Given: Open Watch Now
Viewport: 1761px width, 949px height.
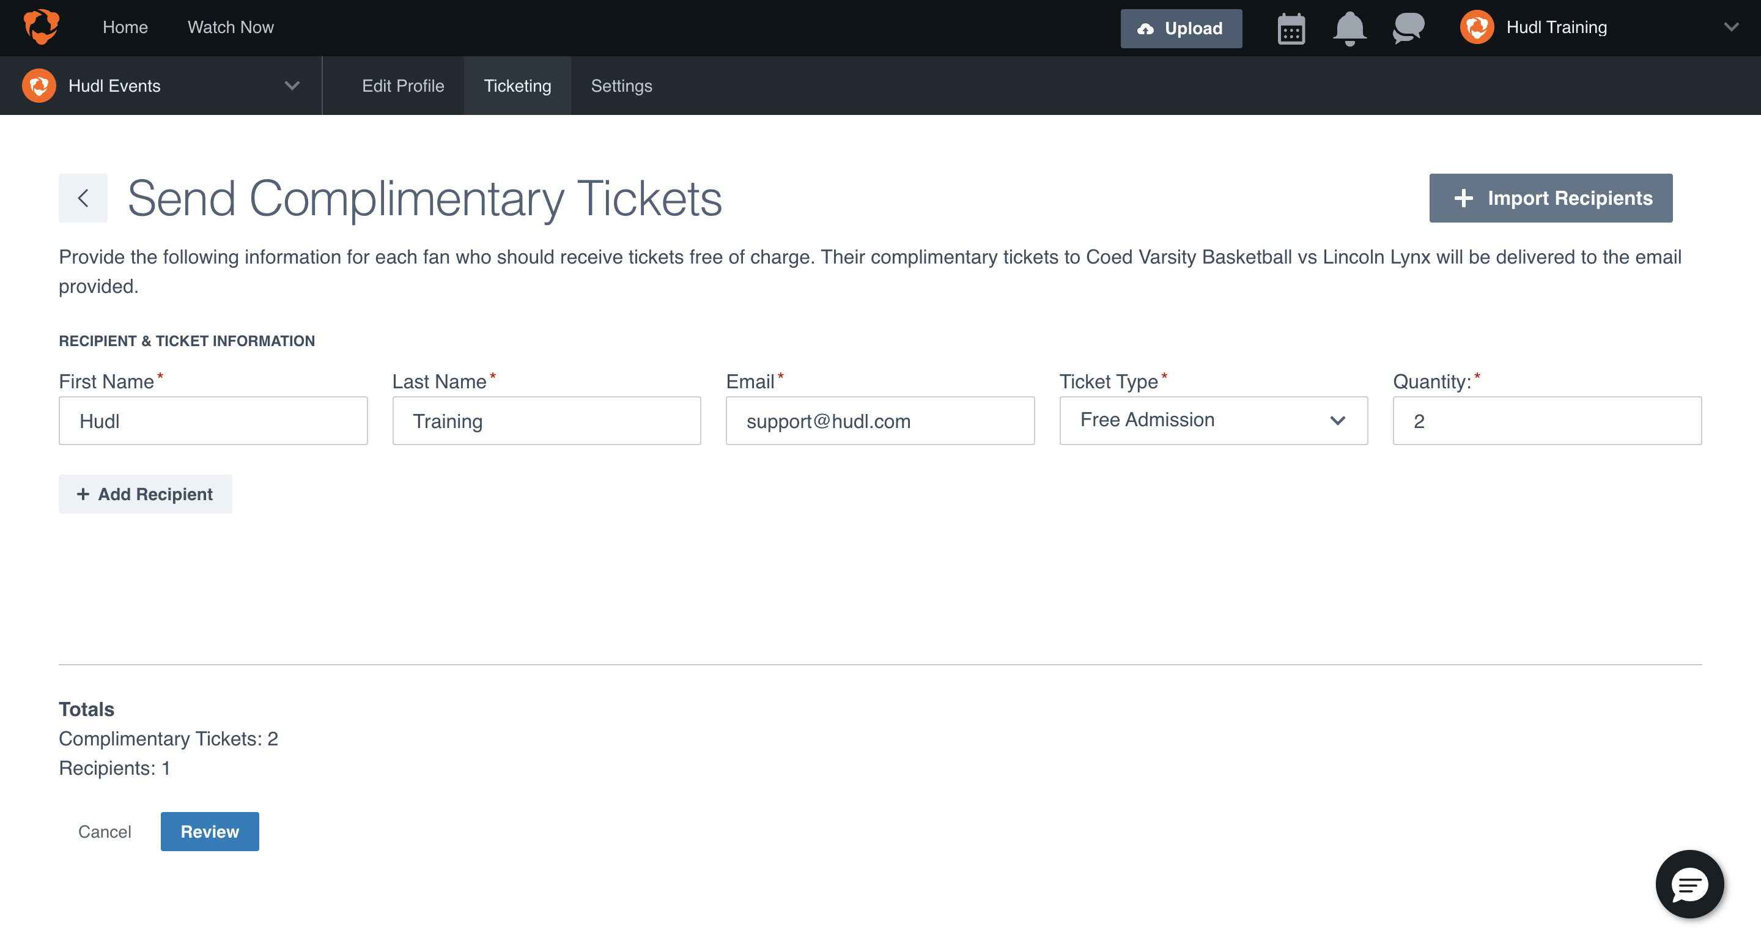Looking at the screenshot, I should tap(231, 28).
